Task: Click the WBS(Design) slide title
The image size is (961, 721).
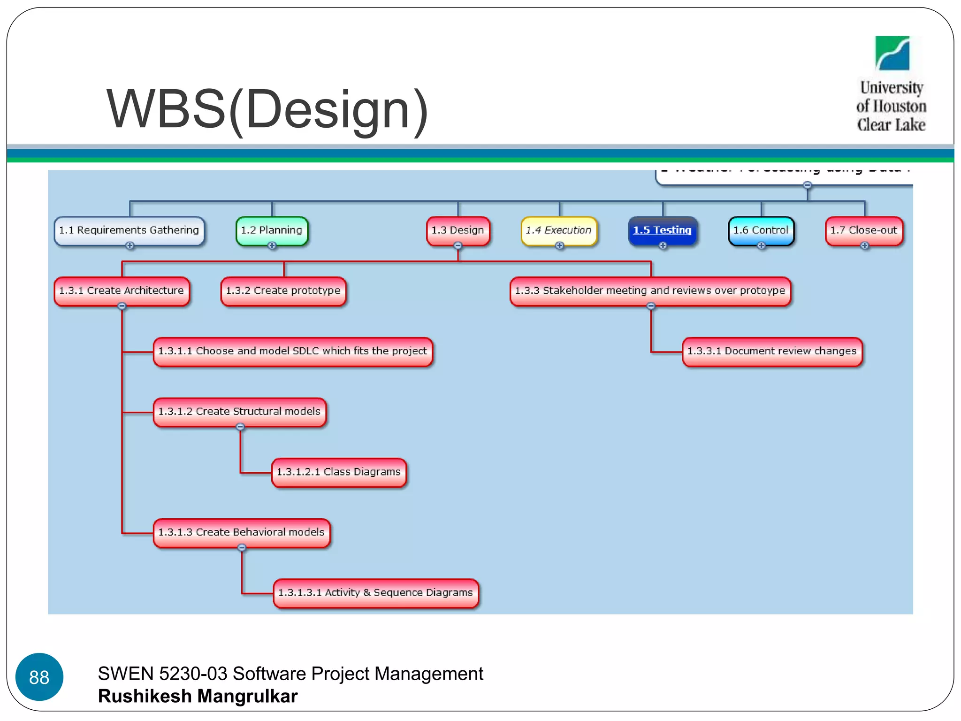Action: coord(267,110)
